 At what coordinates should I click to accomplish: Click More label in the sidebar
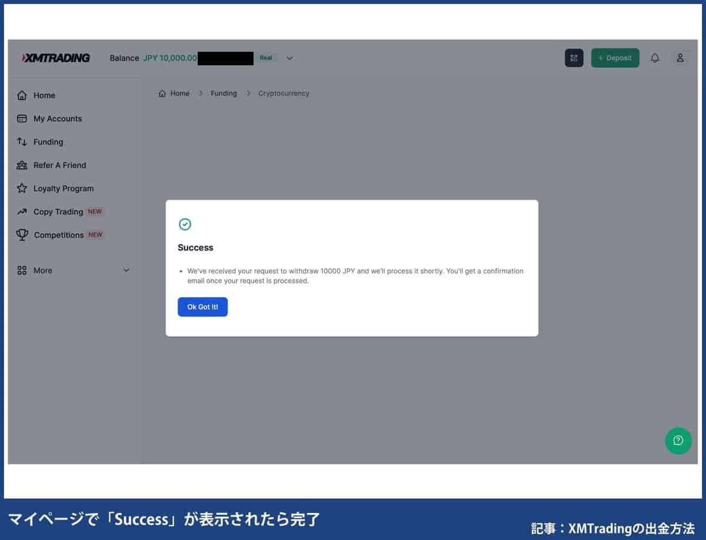pyautogui.click(x=43, y=271)
